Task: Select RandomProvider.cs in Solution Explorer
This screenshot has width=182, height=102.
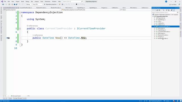Action: tap(163, 39)
